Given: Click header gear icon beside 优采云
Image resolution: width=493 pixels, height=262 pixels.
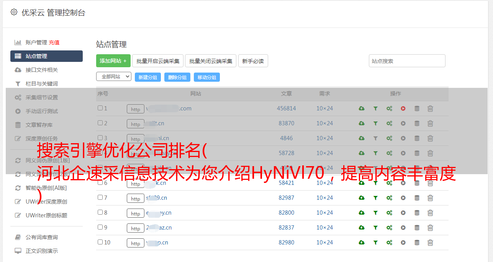Looking at the screenshot, I should tap(14, 12).
